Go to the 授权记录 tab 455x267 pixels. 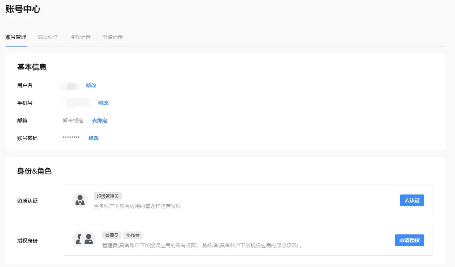tap(80, 37)
